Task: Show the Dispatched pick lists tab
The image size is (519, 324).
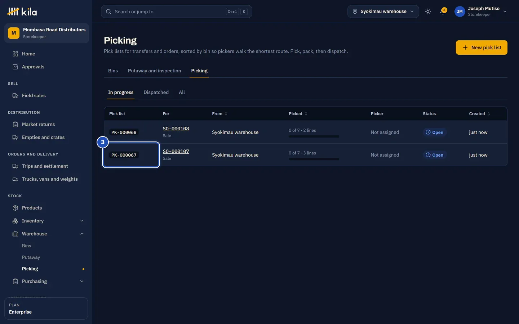Action: tap(156, 93)
